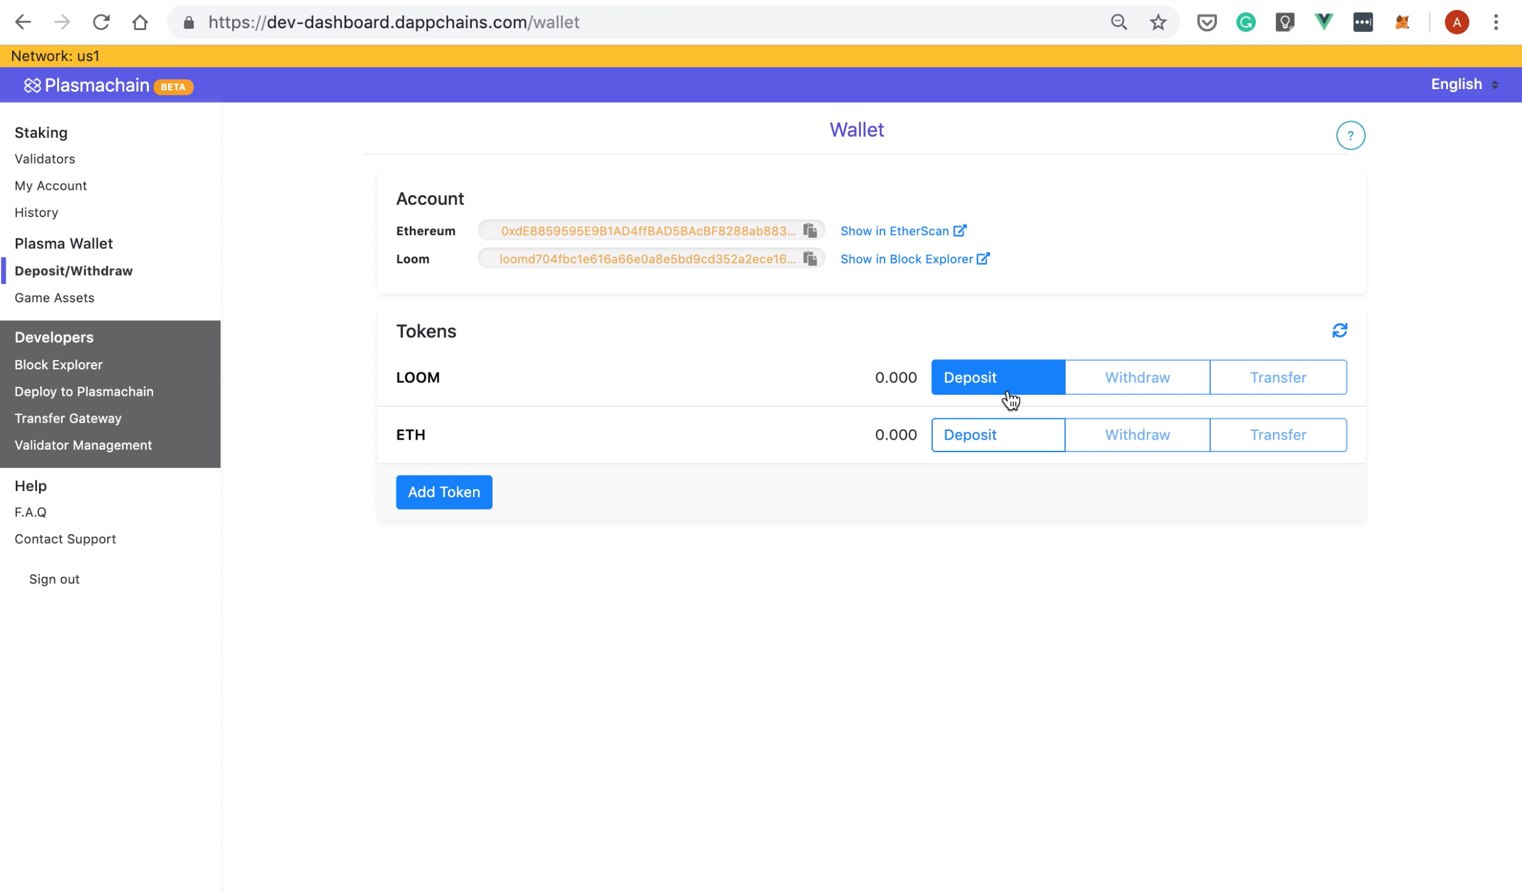Click the Account section heading
Screen dimensions: 1522x893
point(430,199)
